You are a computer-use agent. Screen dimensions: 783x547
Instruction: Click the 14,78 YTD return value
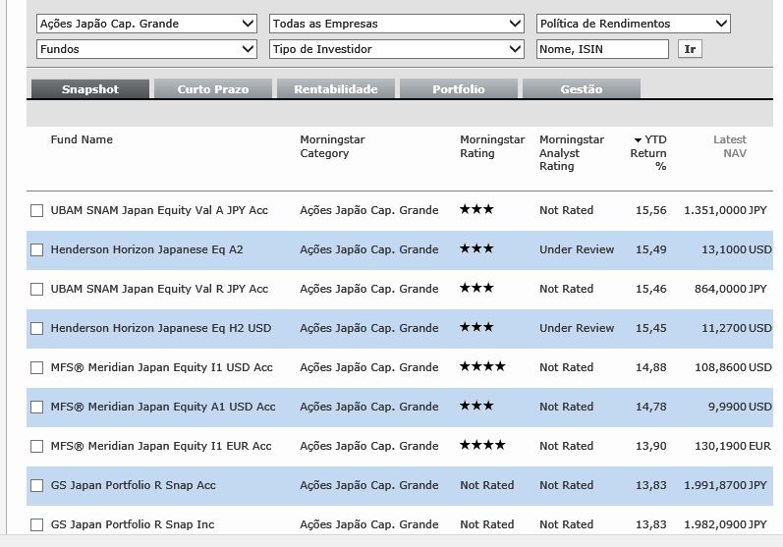(651, 407)
